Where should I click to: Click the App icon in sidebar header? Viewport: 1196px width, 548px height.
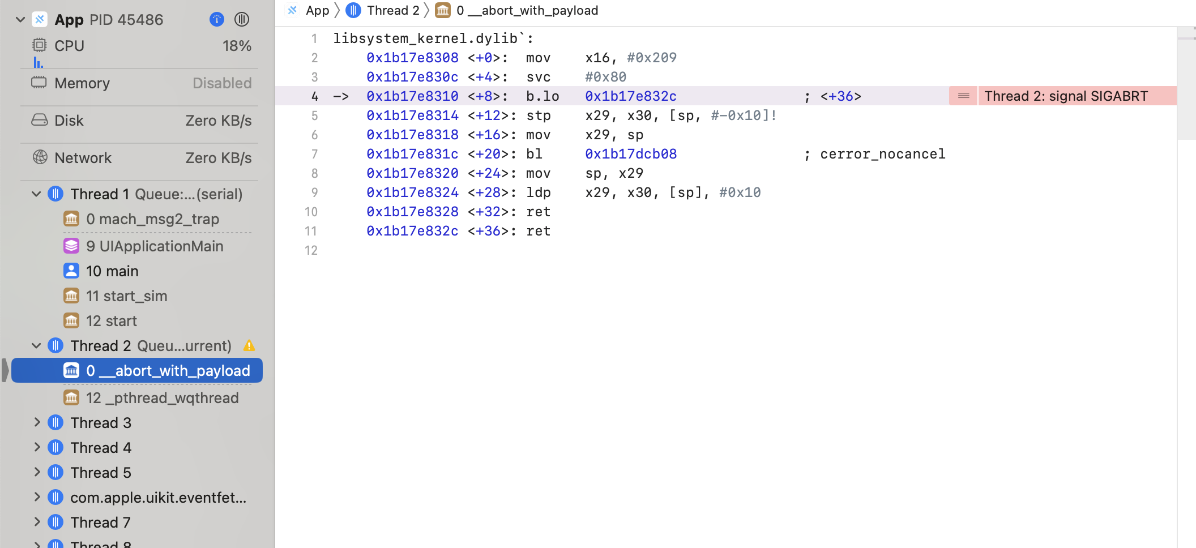(x=40, y=20)
